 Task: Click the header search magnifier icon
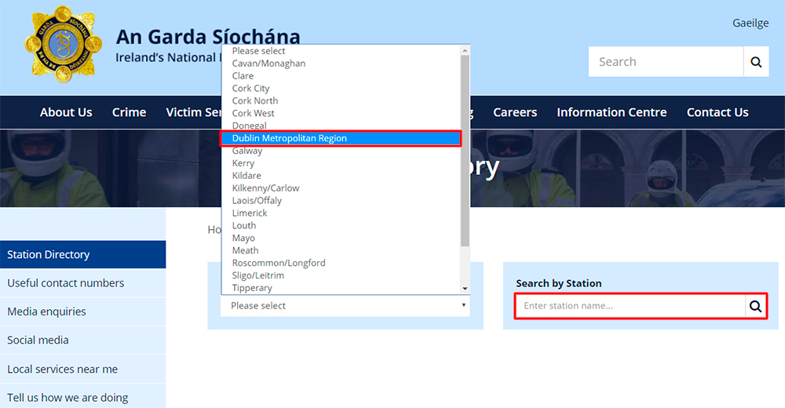[756, 61]
